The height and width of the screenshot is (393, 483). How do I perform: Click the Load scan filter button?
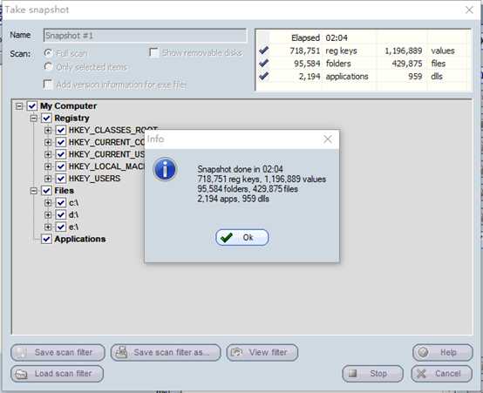point(57,374)
